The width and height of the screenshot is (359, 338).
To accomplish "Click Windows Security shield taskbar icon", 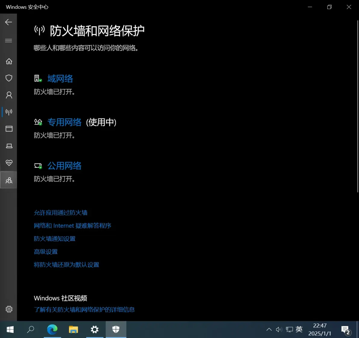I will pyautogui.click(x=116, y=330).
